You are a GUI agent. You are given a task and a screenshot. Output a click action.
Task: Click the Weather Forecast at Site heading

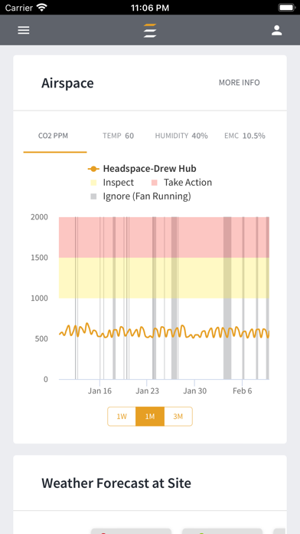pos(116,483)
